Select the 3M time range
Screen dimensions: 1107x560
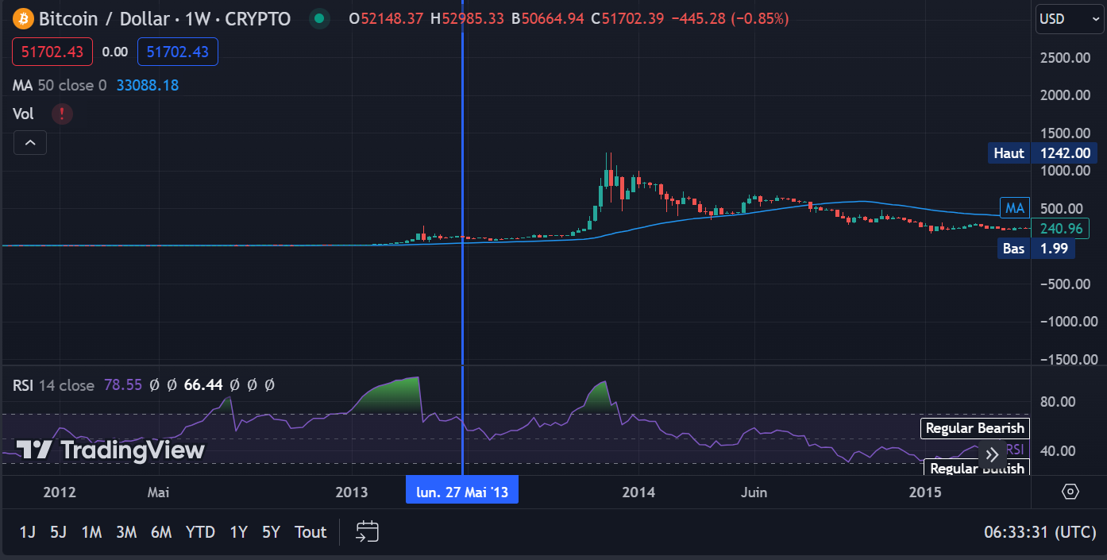126,532
